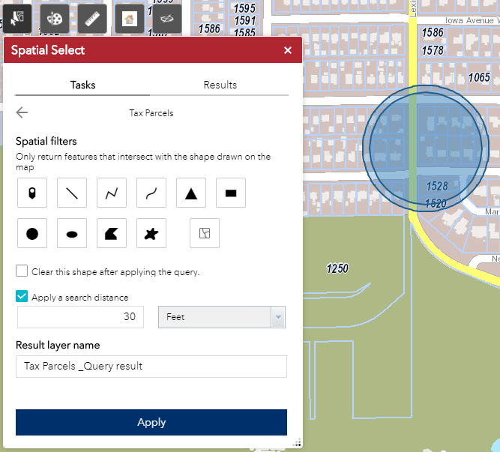Switch to the Results tab
Screen dimensions: 500x452
pyautogui.click(x=220, y=85)
